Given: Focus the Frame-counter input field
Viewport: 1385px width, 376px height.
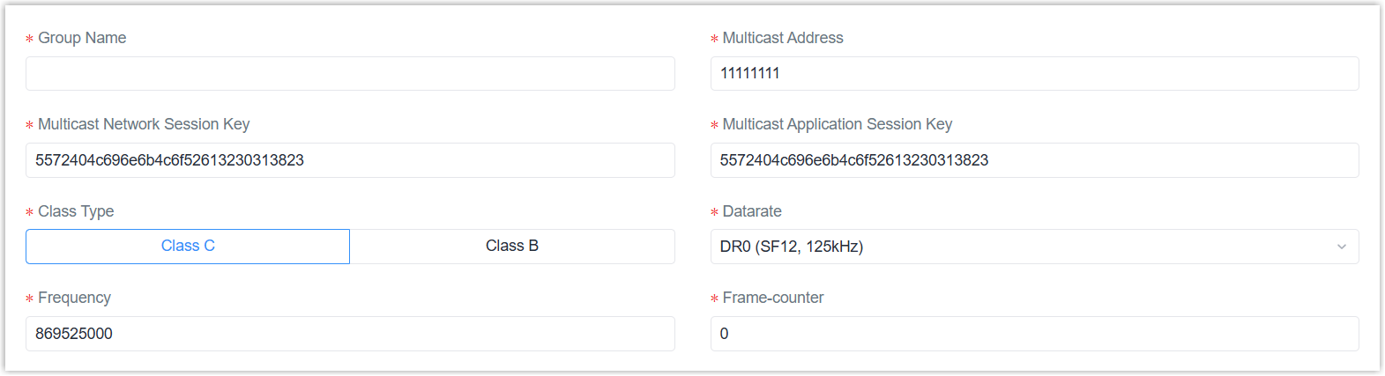Looking at the screenshot, I should (1034, 334).
